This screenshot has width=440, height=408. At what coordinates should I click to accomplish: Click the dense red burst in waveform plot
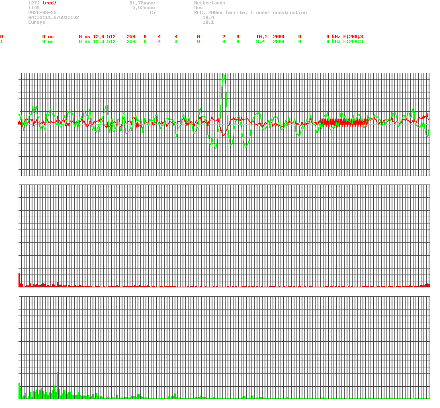click(345, 123)
